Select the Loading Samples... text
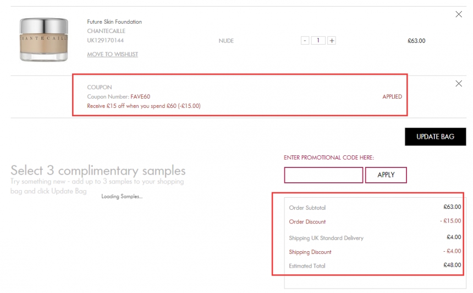 pos(122,196)
